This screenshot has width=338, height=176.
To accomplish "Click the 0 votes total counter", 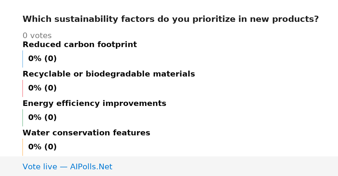I will pos(37,36).
